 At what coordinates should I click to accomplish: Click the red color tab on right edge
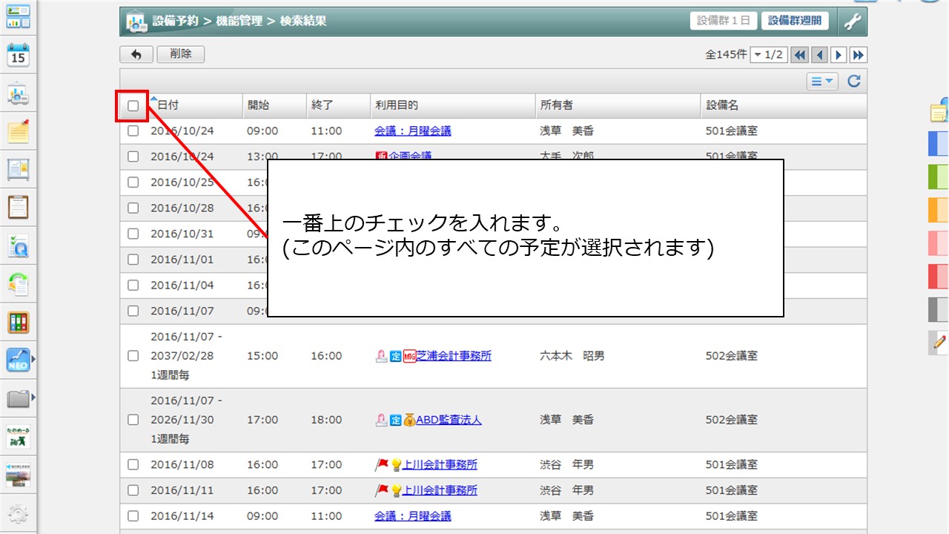939,276
